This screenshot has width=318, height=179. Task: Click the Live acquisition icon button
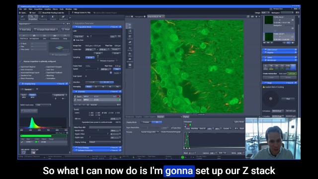[44, 37]
